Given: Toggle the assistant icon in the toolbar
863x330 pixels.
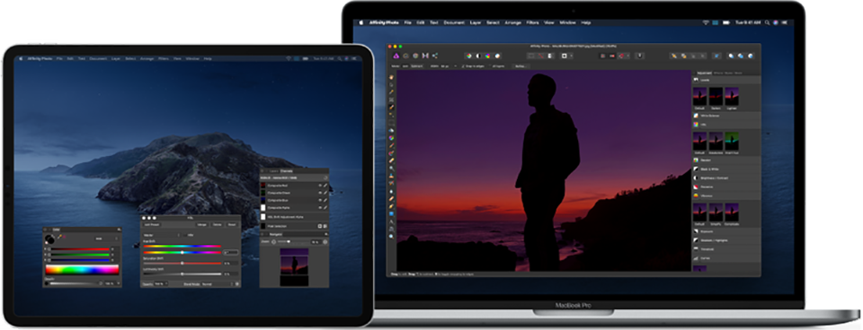Looking at the screenshot, I should pos(640,56).
